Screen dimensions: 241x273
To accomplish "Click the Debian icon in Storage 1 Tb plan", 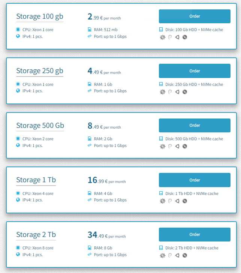I will click(170, 201).
